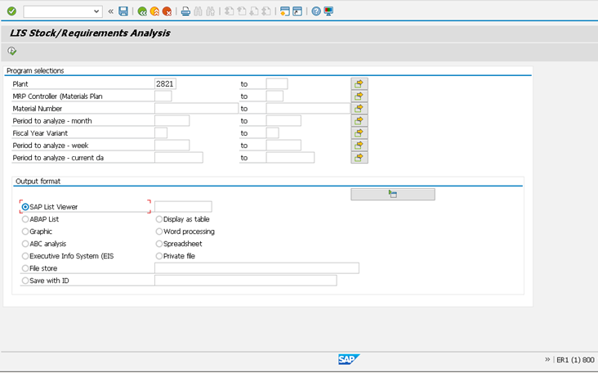This screenshot has height=373, width=598.
Task: Open multiple selection for Period to analyze - current day
Action: [359, 157]
